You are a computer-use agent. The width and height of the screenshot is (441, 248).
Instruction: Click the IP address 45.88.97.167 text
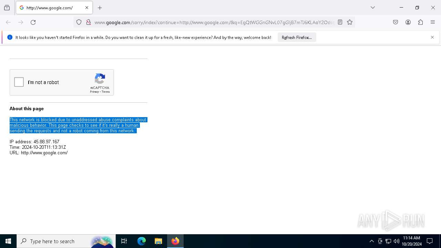[34, 142]
